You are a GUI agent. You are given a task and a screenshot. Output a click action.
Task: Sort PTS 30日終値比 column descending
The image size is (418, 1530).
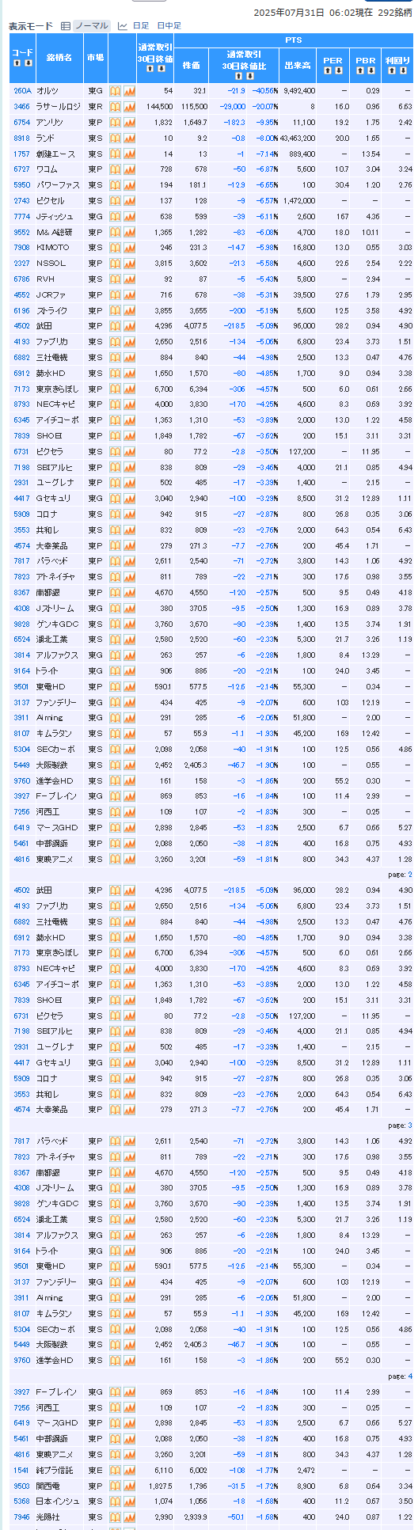pyautogui.click(x=252, y=75)
